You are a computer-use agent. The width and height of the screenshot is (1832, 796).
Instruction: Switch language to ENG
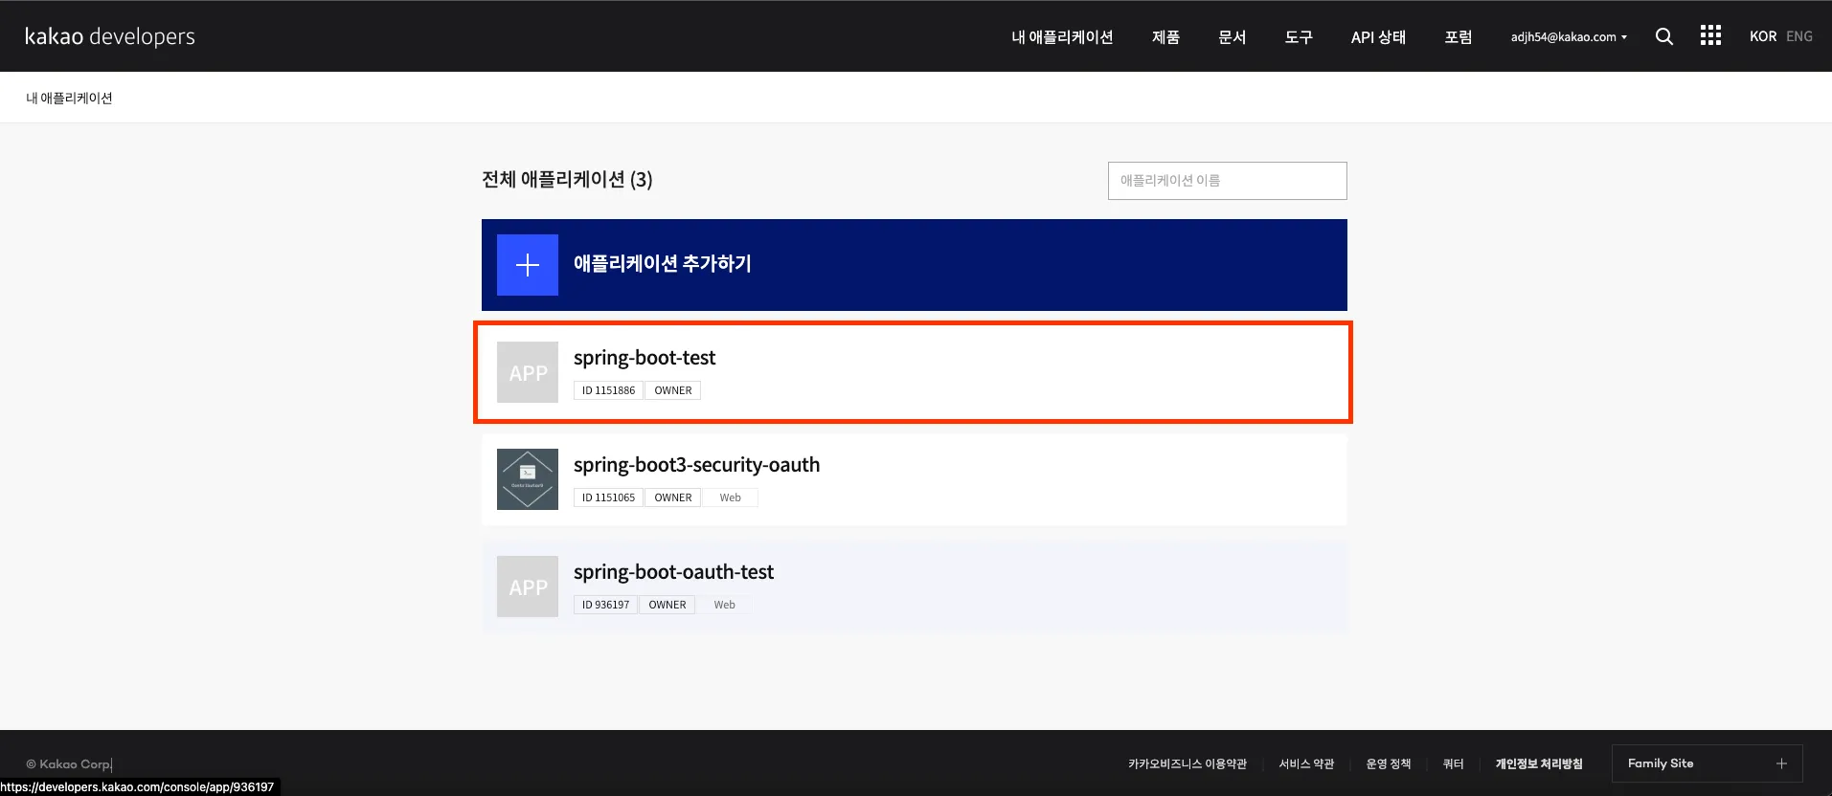[x=1799, y=36]
